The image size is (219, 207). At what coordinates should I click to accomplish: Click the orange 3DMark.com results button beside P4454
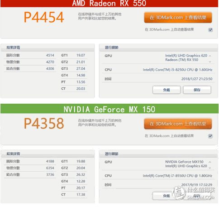[x=178, y=18]
